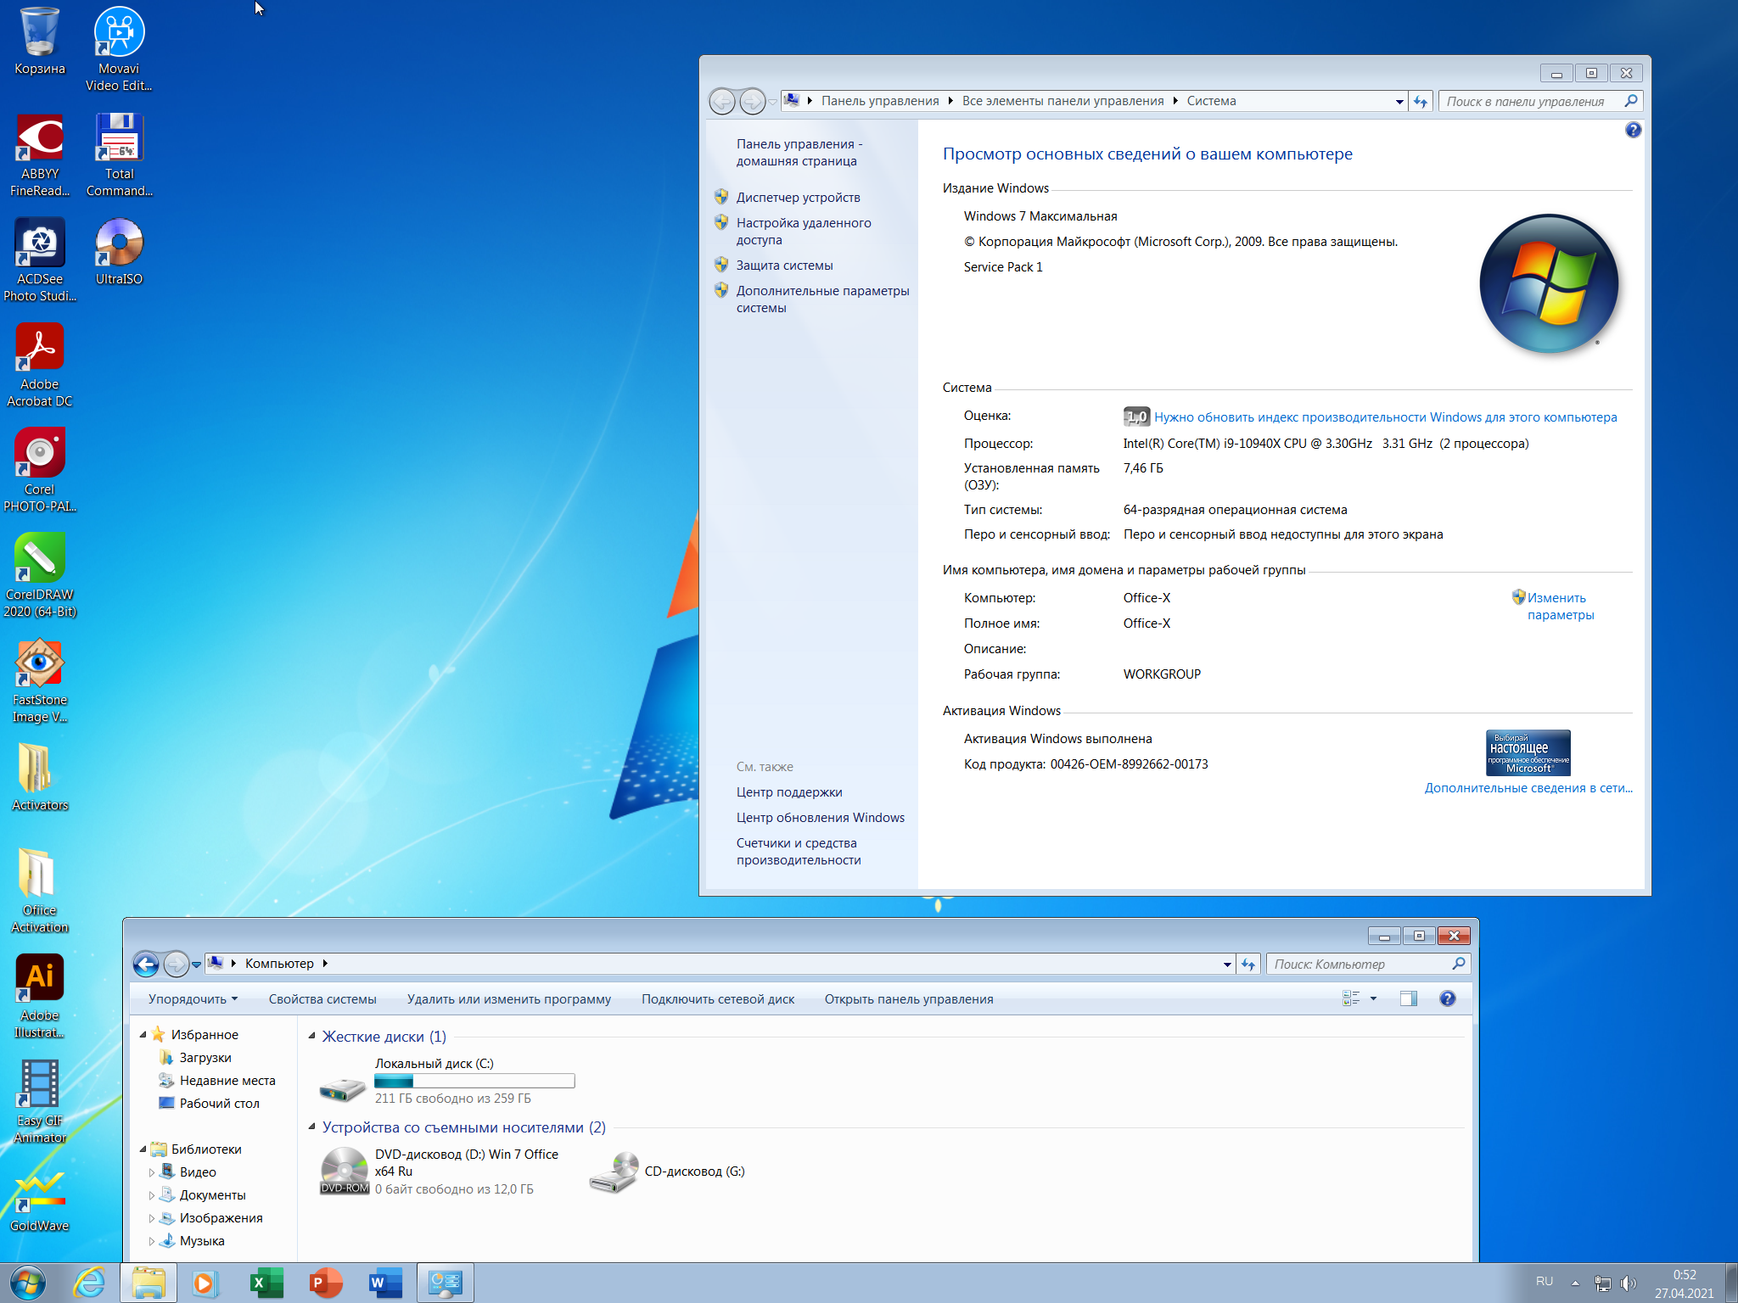Click Удалить или изменить программу
The image size is (1738, 1303).
tap(509, 999)
